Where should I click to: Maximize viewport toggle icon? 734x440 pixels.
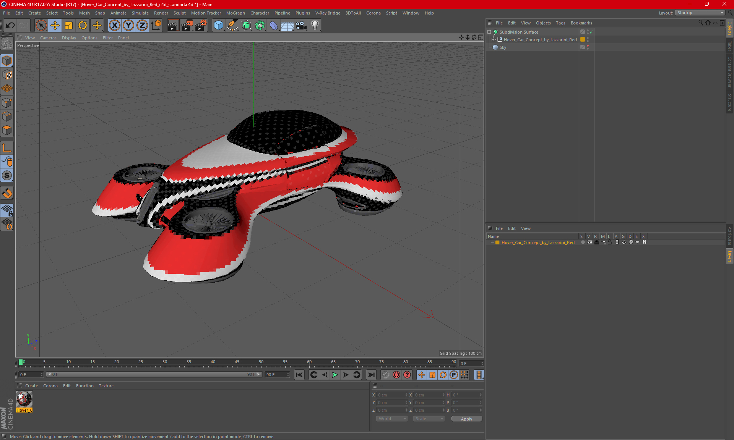(481, 37)
